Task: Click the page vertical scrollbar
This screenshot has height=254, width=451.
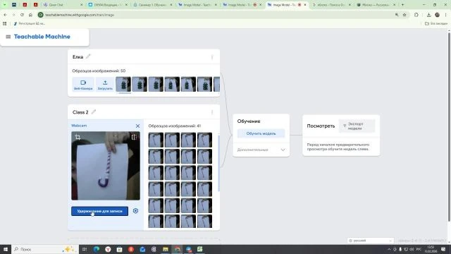Action: pyautogui.click(x=449, y=127)
